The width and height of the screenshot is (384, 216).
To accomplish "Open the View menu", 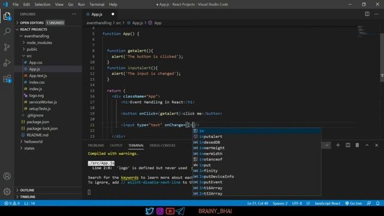I will 59,4.
